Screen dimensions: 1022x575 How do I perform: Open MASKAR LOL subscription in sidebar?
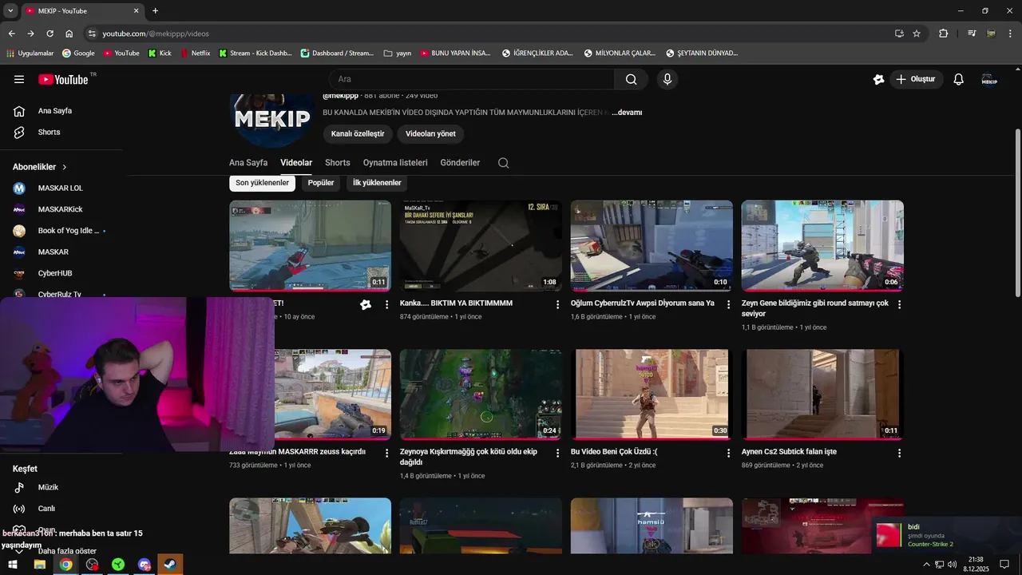point(61,188)
